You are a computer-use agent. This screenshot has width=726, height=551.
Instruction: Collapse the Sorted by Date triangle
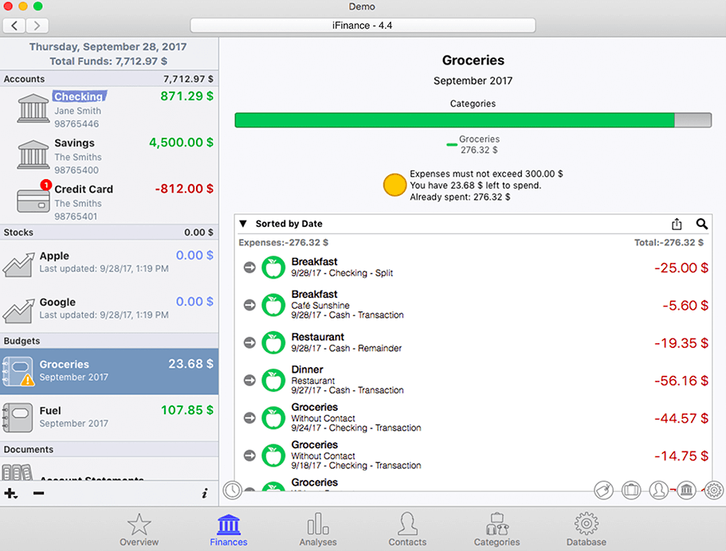point(243,224)
